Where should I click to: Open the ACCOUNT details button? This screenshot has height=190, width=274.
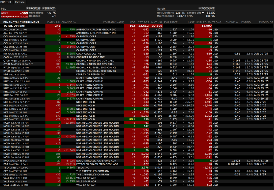pyautogui.click(x=207, y=8)
